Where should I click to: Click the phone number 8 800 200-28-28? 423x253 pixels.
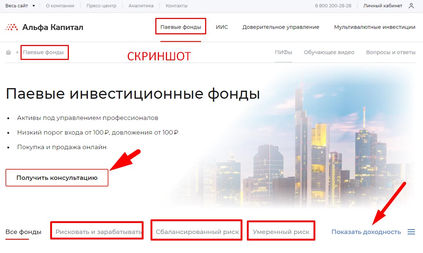click(333, 5)
